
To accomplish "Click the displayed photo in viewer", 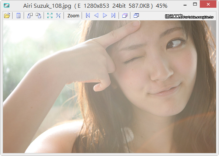I will pyautogui.click(x=109, y=87).
